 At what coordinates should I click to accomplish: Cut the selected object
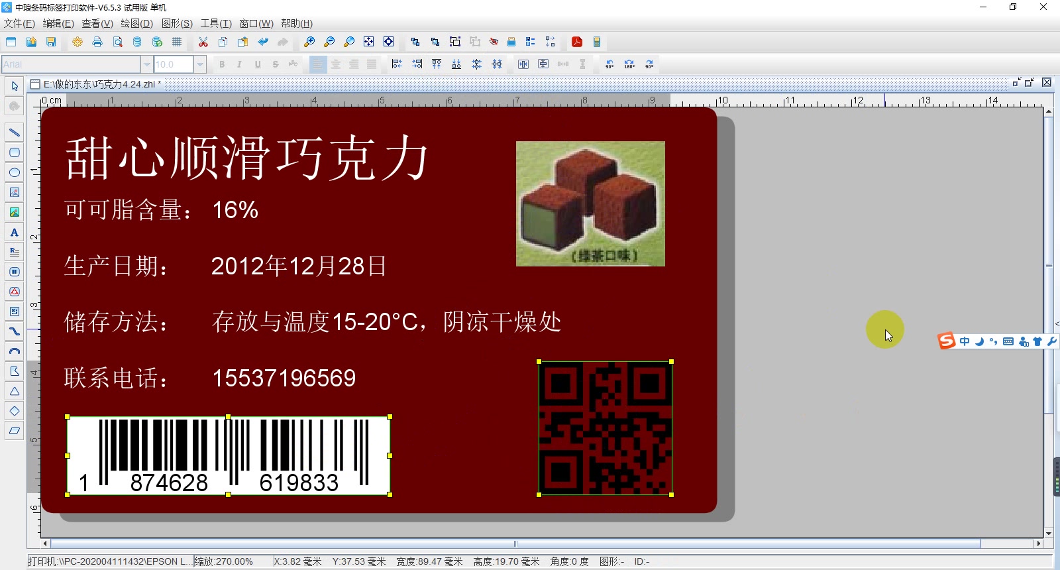click(x=203, y=42)
